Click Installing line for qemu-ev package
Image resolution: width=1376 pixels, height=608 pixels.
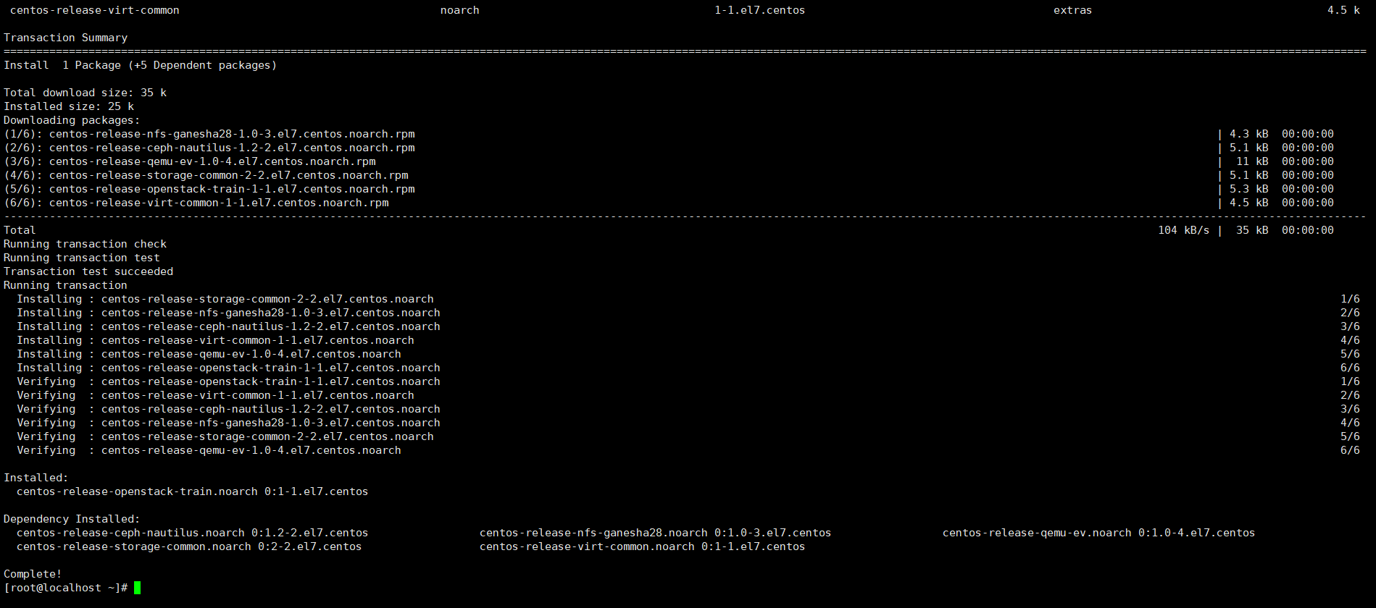209,354
